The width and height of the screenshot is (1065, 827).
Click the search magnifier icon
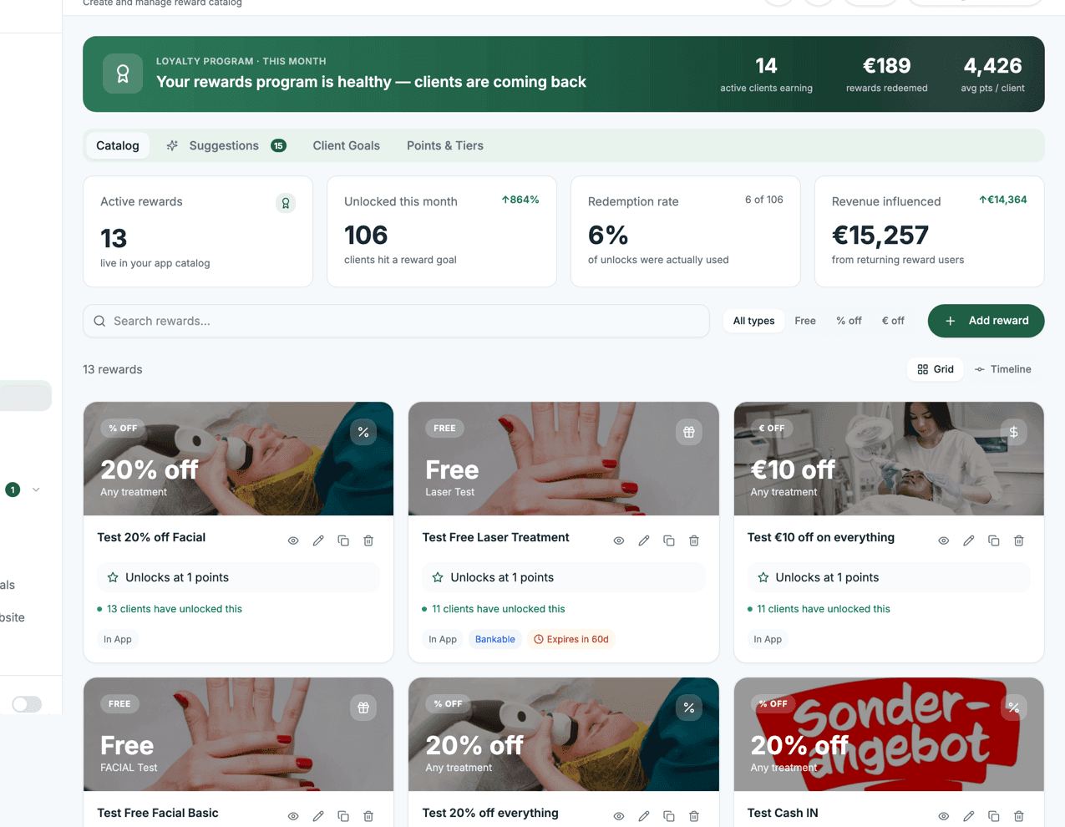tap(99, 321)
